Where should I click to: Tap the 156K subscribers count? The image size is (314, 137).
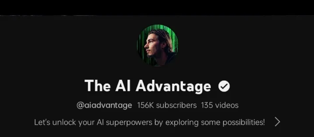point(167,105)
